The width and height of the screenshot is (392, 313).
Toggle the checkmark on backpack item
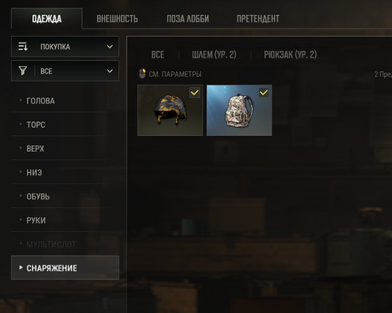click(x=263, y=93)
